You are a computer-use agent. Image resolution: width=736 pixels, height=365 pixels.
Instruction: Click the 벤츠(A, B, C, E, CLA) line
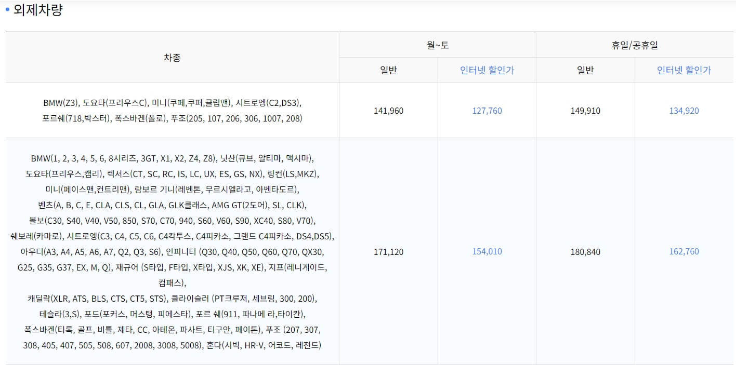172,205
